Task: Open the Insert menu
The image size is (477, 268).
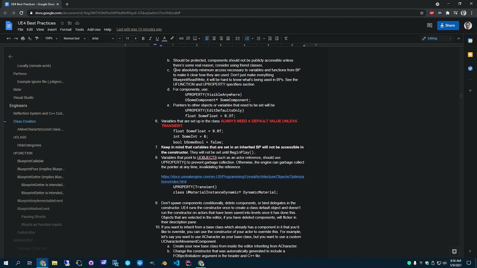Action: 52,29
